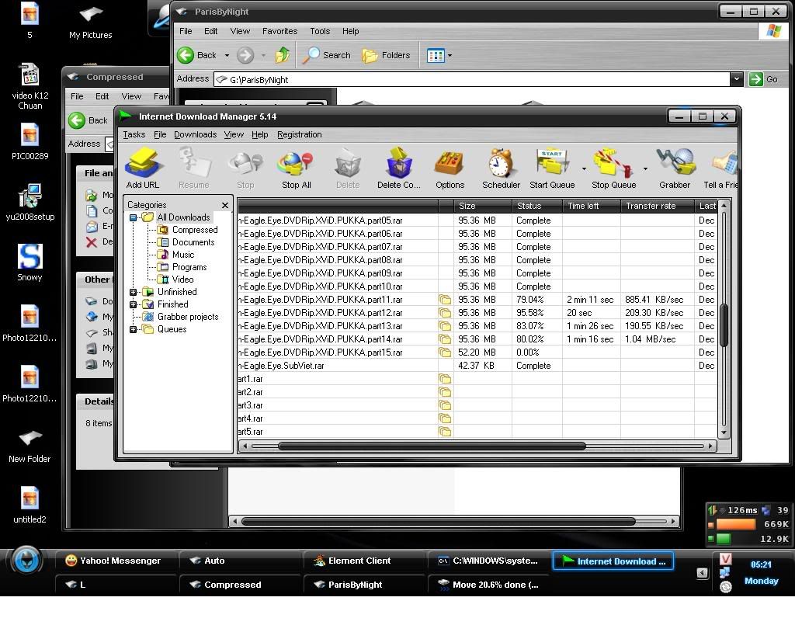The height and width of the screenshot is (639, 795).
Task: Open Favorites menu in ParisByNight window
Action: (279, 31)
